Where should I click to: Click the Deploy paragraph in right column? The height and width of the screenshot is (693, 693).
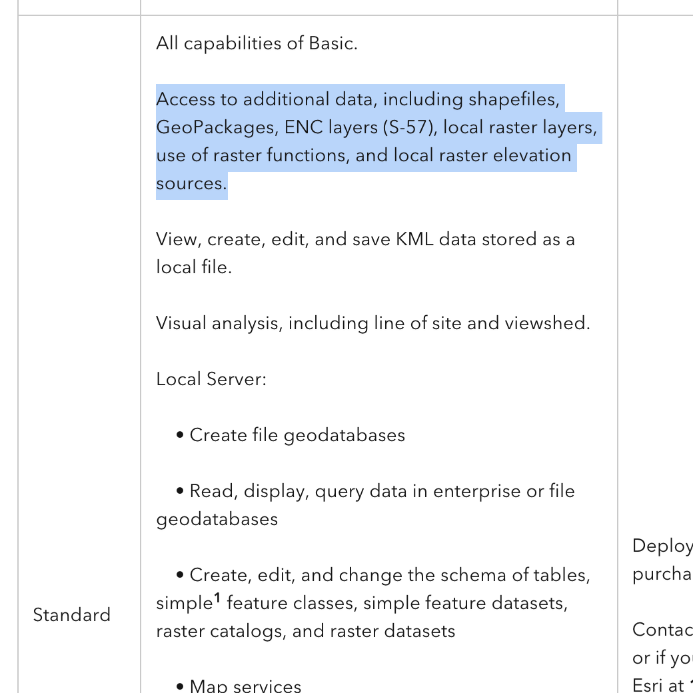pyautogui.click(x=662, y=560)
